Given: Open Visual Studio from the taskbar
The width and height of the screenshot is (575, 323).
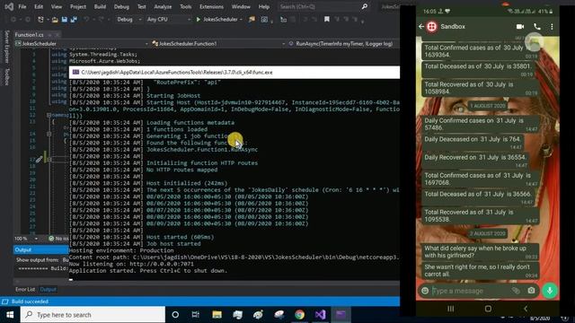Looking at the screenshot, I should pyautogui.click(x=320, y=315).
